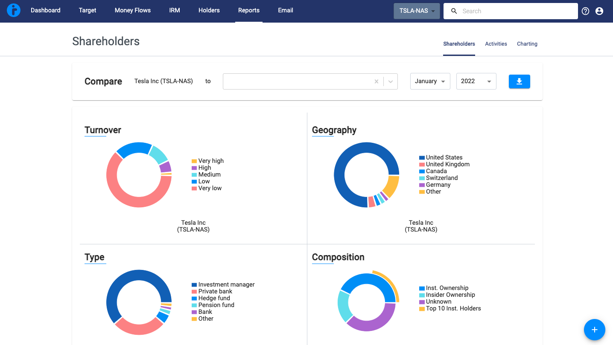This screenshot has height=345, width=613.
Task: Click the search magnifier icon
Action: click(454, 11)
